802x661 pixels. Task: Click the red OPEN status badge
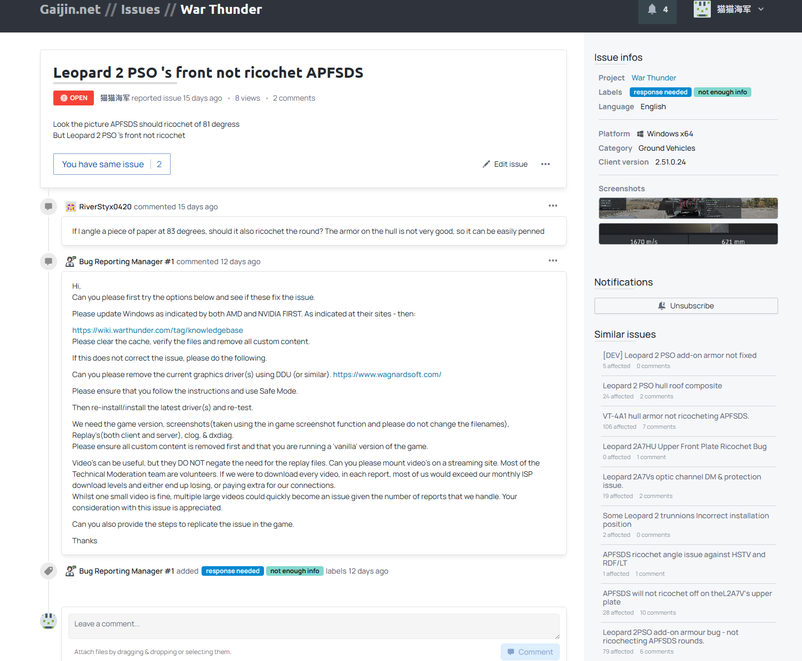click(74, 98)
